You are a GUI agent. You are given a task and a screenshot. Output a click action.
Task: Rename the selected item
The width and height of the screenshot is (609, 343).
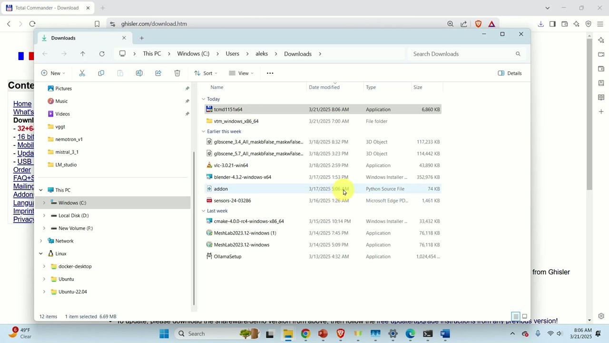[x=139, y=73]
